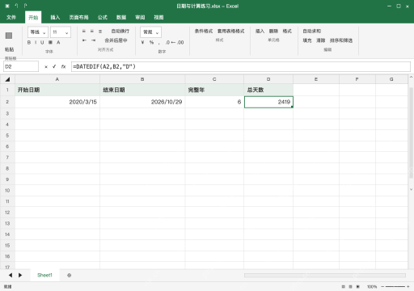Switch to the Home (开始) tab

(33, 17)
